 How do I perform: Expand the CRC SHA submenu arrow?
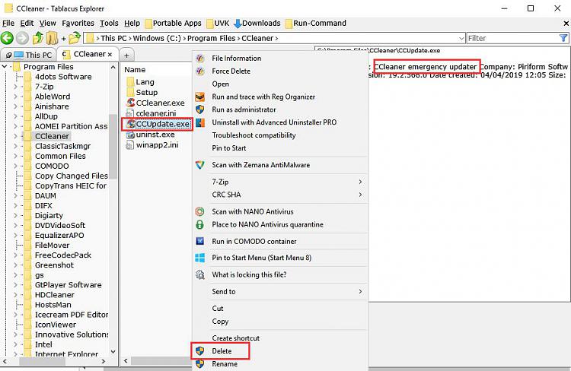click(x=360, y=195)
